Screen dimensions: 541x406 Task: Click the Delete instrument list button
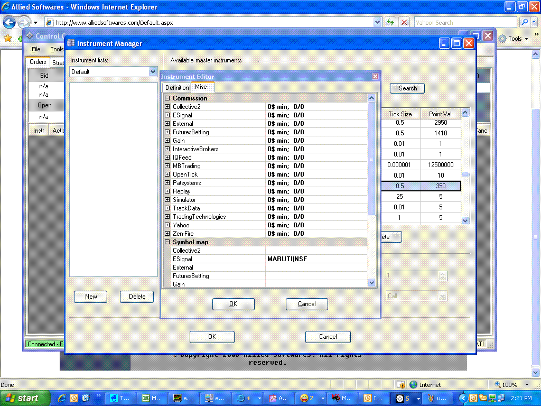pyautogui.click(x=137, y=297)
